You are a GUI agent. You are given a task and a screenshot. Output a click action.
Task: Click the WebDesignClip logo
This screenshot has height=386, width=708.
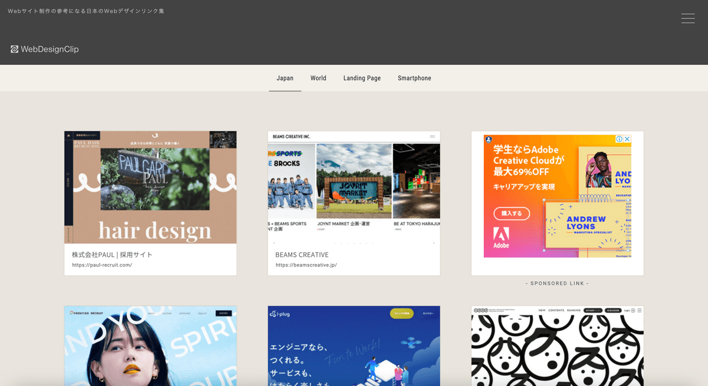(x=45, y=50)
